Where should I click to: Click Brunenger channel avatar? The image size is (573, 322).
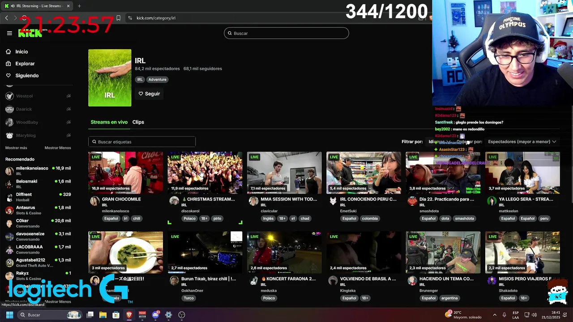[x=412, y=280]
